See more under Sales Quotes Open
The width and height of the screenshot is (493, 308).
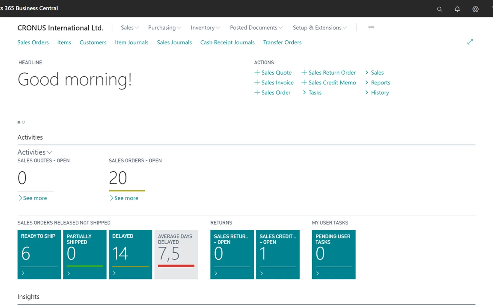(33, 198)
